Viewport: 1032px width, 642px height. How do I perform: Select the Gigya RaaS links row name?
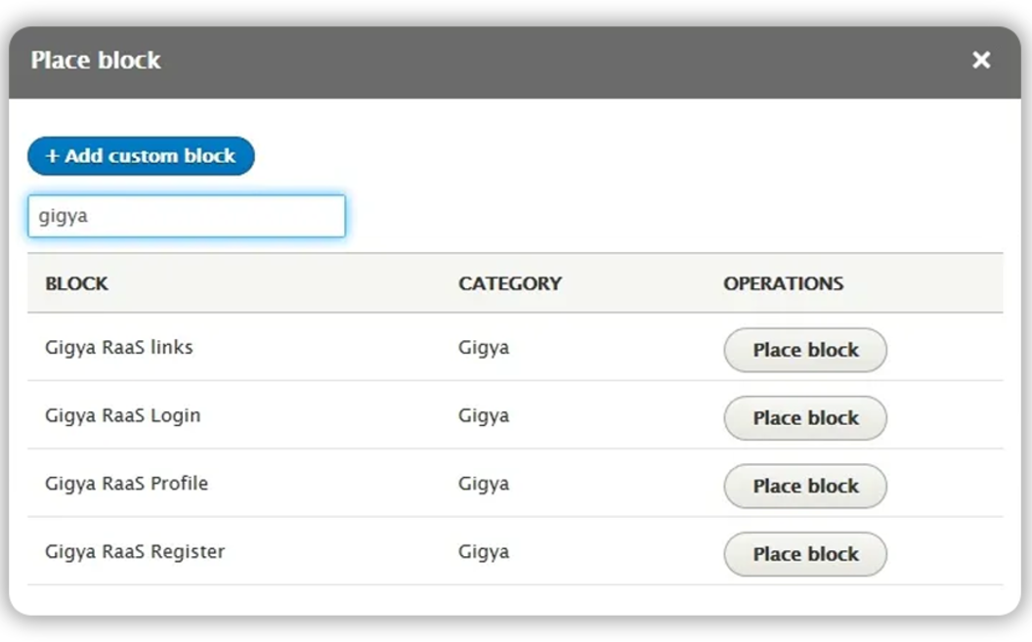point(118,347)
